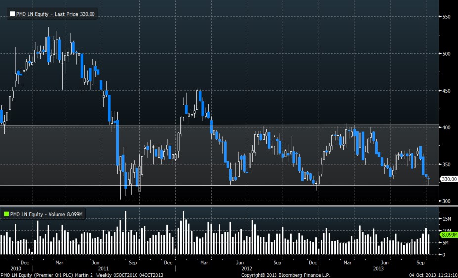The height and width of the screenshot is (278, 458).
Task: Click the 330.00 last price tag on axis
Action: (x=448, y=179)
